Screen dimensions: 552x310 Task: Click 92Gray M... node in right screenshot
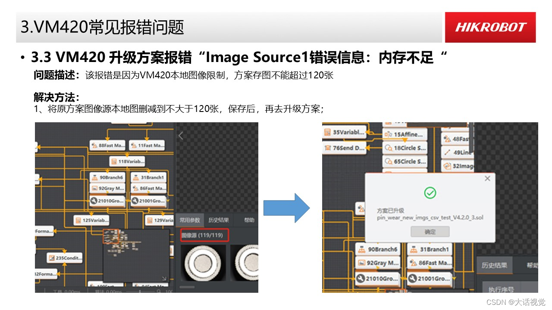point(378,263)
